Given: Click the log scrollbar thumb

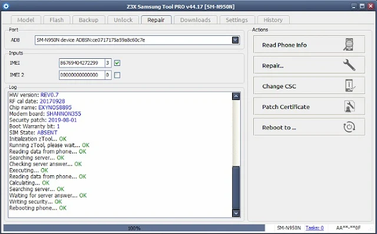Looking at the screenshot, I should click(x=236, y=188).
